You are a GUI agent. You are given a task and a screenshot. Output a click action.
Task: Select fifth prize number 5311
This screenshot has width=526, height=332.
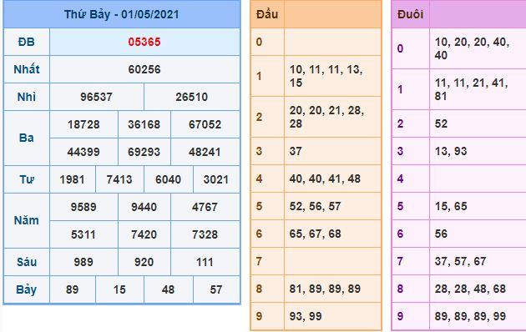[x=83, y=234]
